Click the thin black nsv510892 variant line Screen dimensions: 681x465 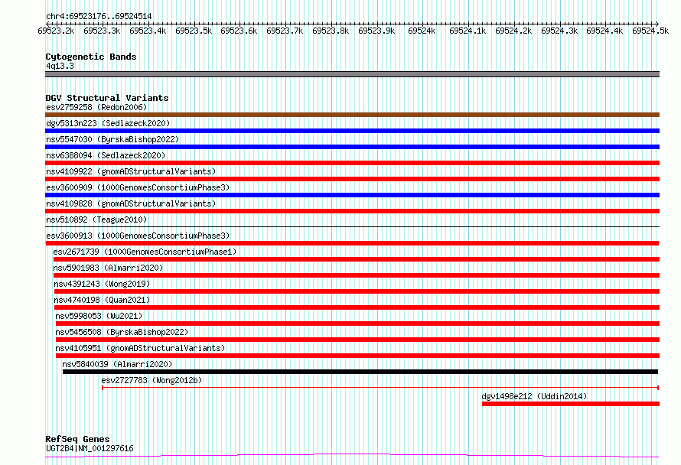(x=352, y=226)
